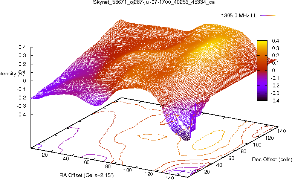292x180 pixels.
Task: Select the legend label 1395.0 MHz LL
Action: (x=239, y=16)
